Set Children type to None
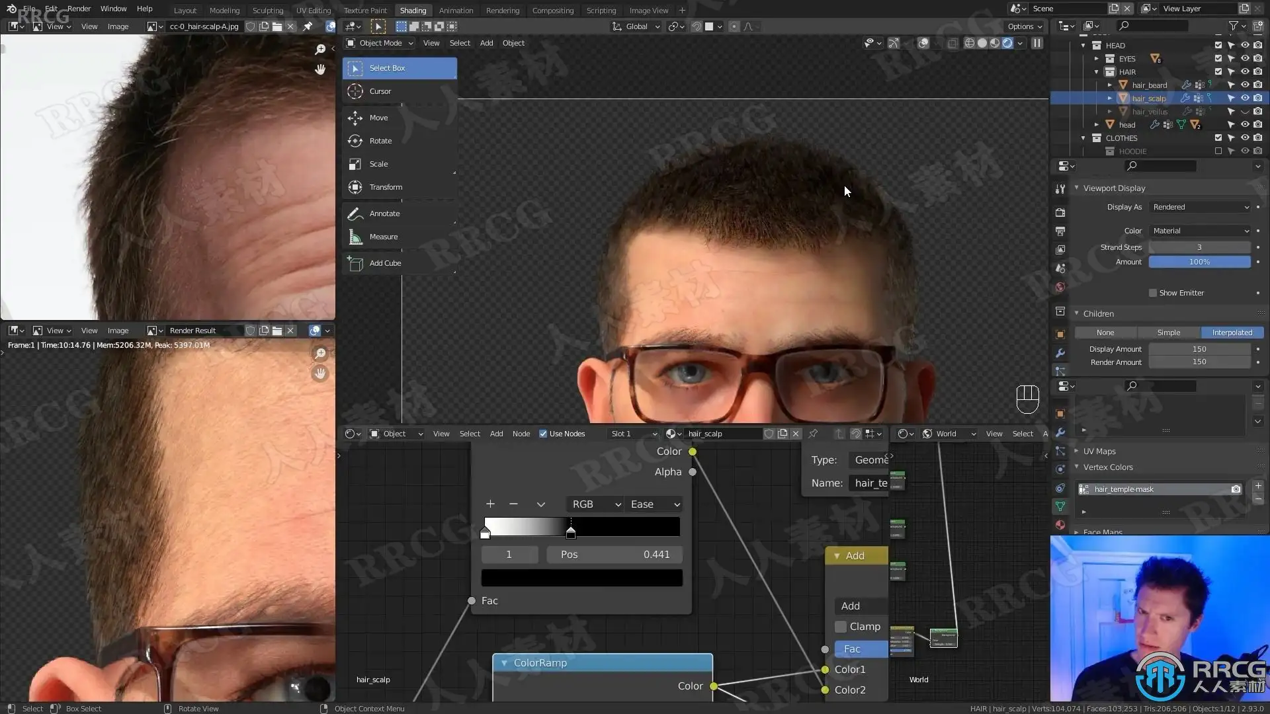This screenshot has height=714, width=1270. tap(1105, 333)
